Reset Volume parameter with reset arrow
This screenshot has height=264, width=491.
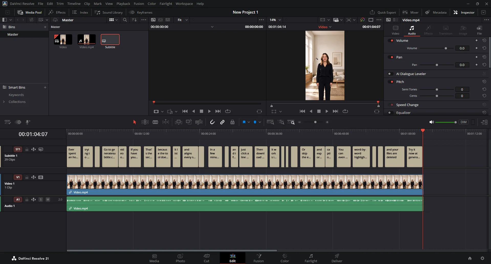pyautogui.click(x=484, y=48)
